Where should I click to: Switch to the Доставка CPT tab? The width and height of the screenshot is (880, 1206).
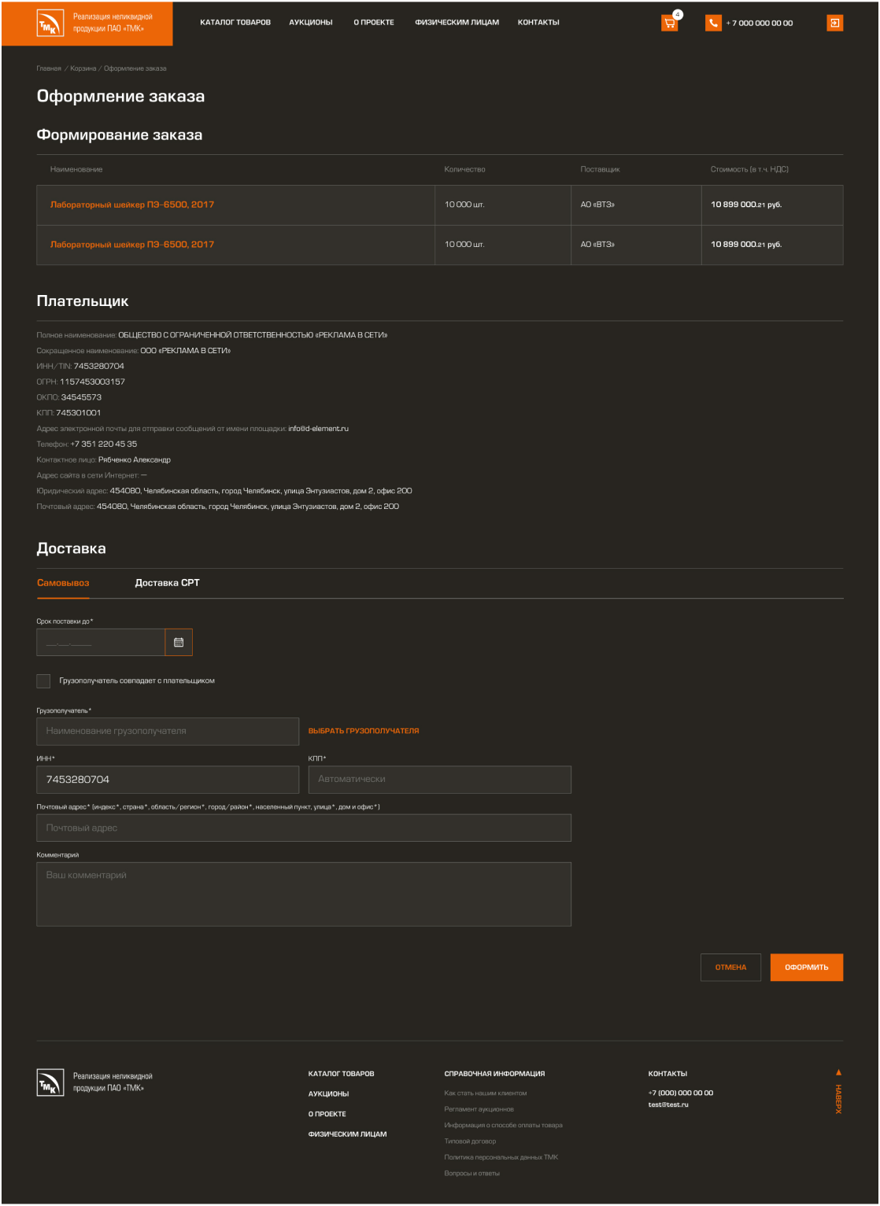coord(167,583)
